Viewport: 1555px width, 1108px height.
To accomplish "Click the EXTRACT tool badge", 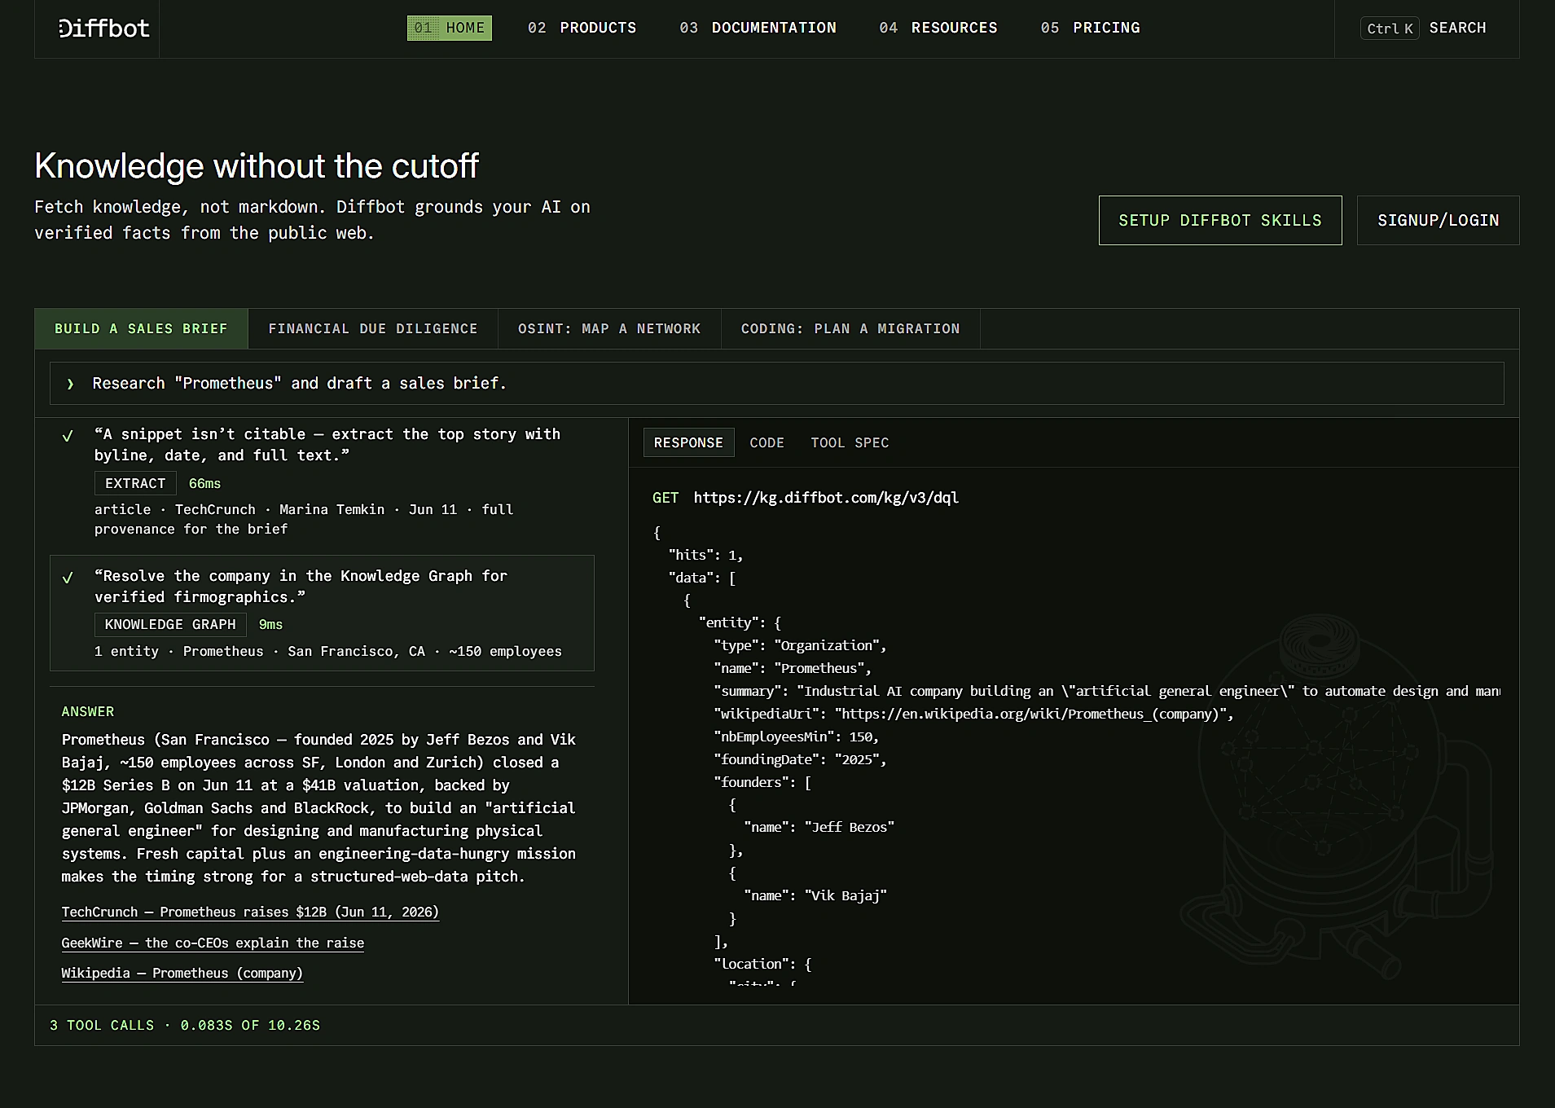I will pos(135,483).
